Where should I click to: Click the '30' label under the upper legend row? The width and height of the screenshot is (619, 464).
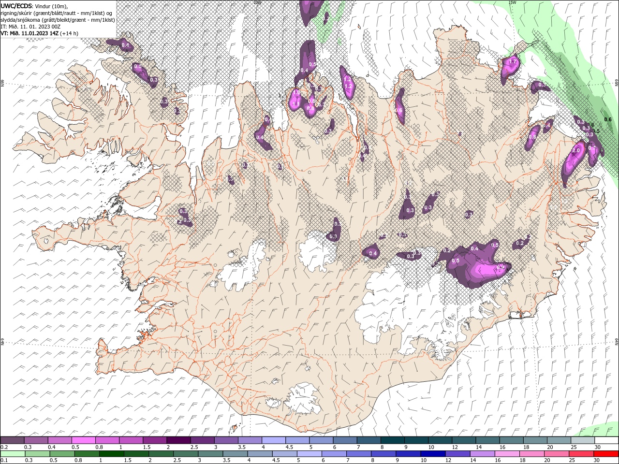pyautogui.click(x=598, y=447)
